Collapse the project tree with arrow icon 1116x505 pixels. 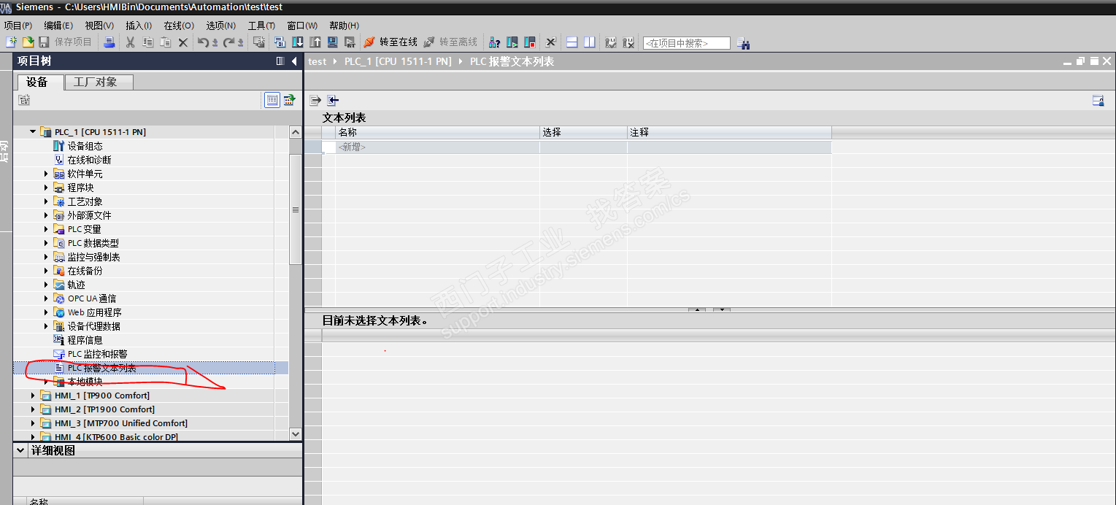(294, 61)
